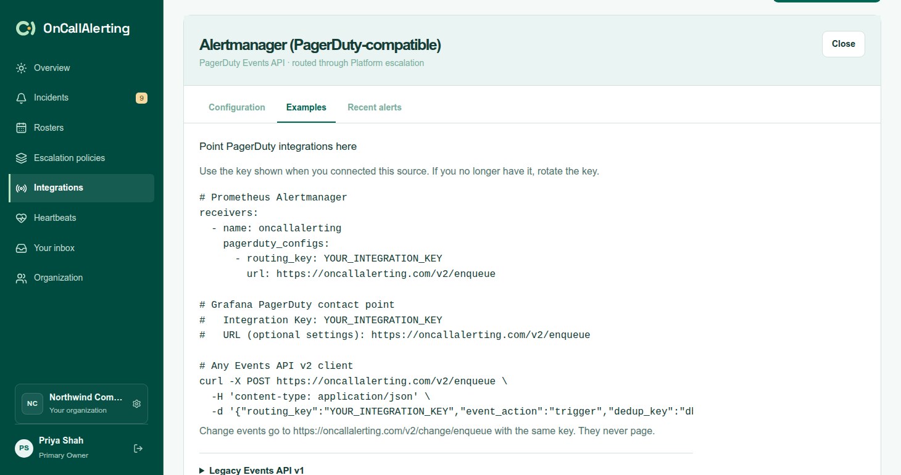Click the PagerDuty Events API subtitle text

312,63
